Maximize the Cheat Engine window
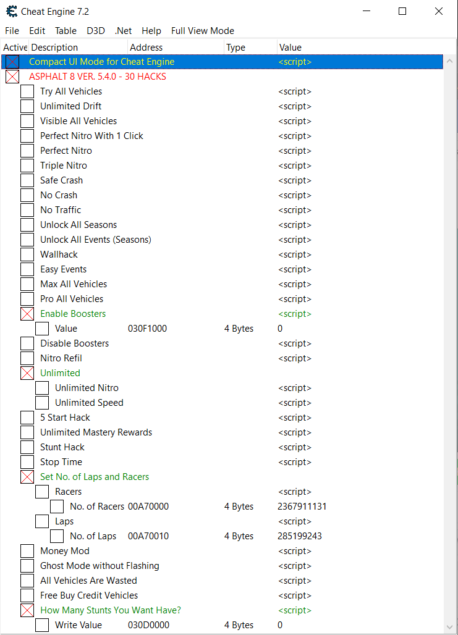 402,11
